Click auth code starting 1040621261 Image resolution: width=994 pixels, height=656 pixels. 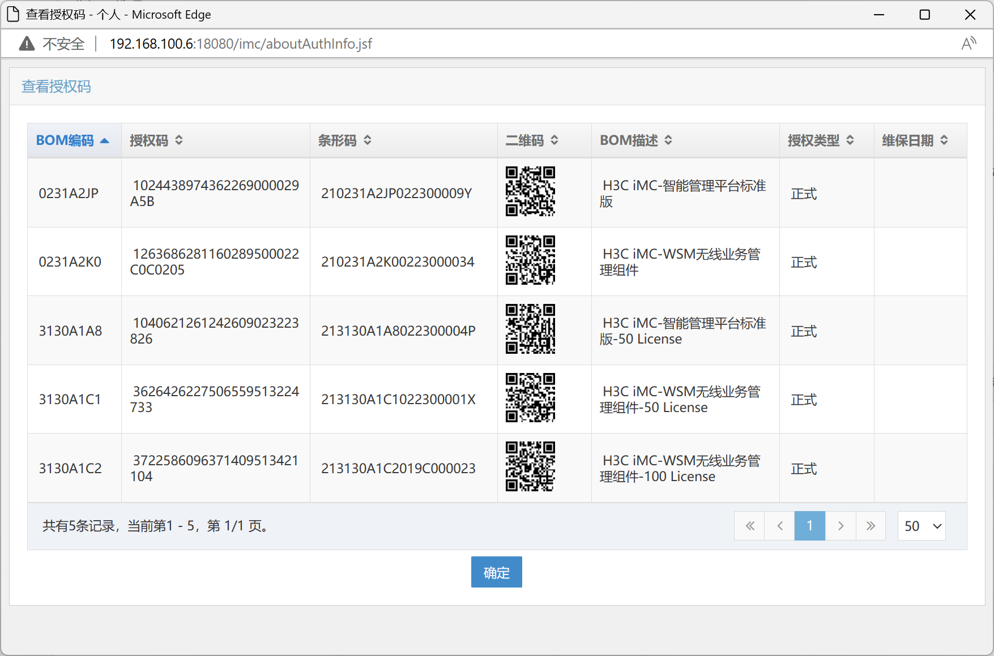pyautogui.click(x=215, y=331)
